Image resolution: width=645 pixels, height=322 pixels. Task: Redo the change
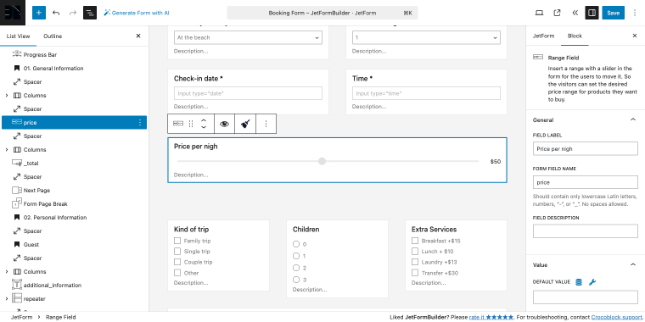point(73,13)
